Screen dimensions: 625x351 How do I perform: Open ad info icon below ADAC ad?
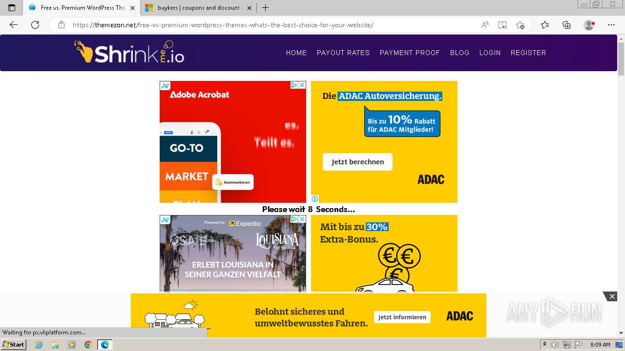click(x=315, y=198)
